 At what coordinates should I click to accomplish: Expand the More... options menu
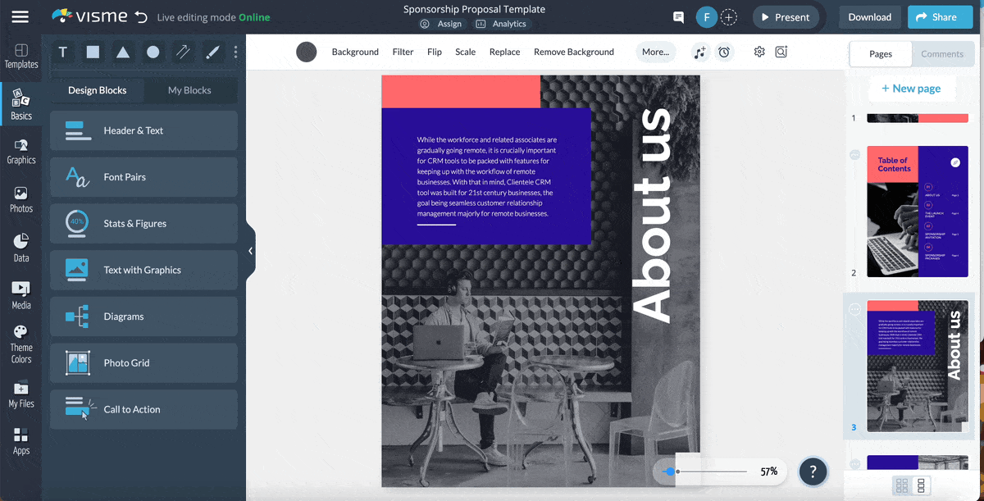(x=655, y=52)
